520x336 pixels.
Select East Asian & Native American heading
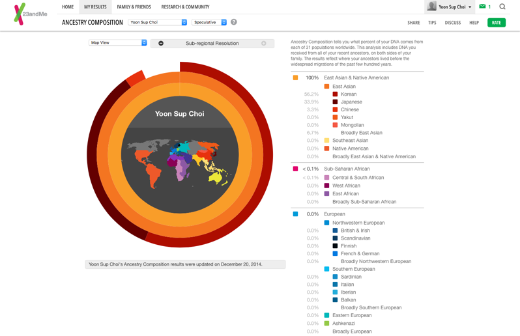pos(356,77)
